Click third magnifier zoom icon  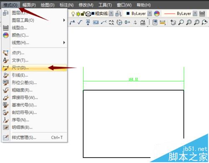196,22
